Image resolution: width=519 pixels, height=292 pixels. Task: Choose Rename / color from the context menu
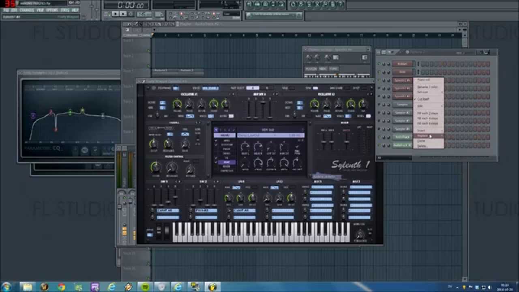(x=428, y=87)
